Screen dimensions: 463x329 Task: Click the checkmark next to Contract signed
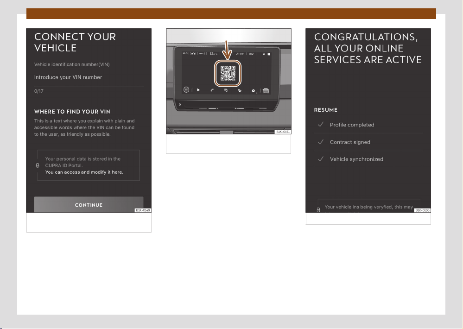321,142
